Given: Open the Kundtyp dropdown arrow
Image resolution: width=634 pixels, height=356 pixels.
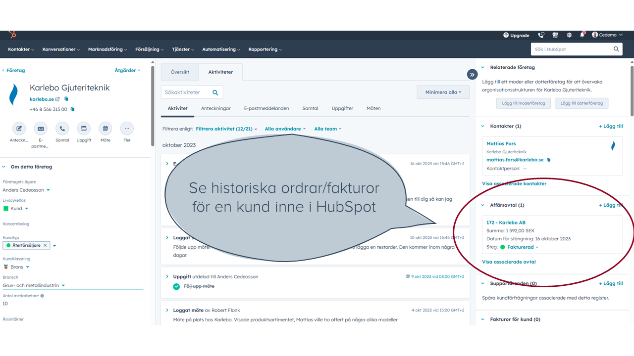Looking at the screenshot, I should pyautogui.click(x=54, y=246).
